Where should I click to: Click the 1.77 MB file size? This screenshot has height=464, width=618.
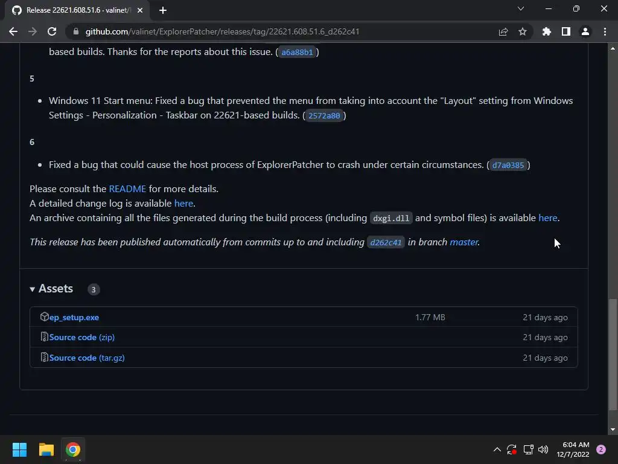click(430, 317)
